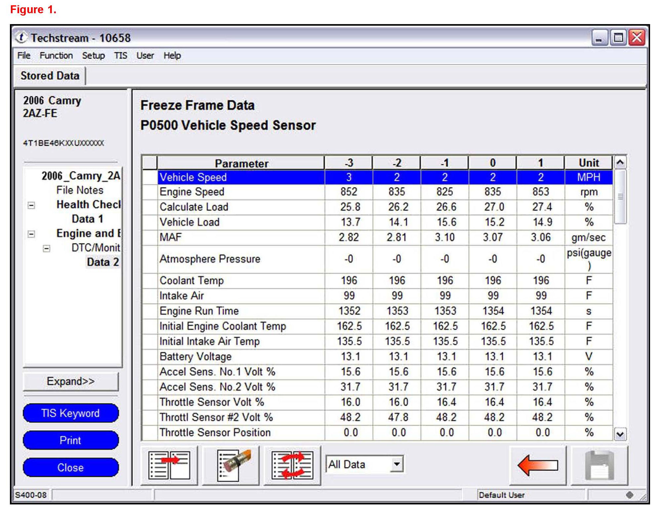
Task: Click the eraser clear-data icon
Action: click(x=230, y=465)
